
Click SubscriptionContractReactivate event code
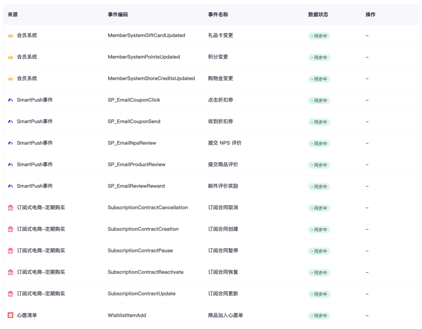pos(145,272)
